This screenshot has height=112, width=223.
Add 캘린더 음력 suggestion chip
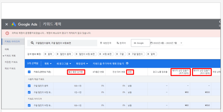coord(64,54)
